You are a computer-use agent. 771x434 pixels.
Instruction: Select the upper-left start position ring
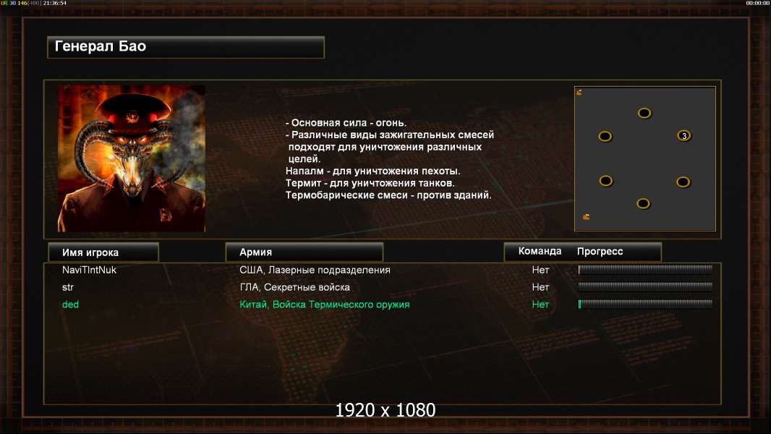coord(605,136)
